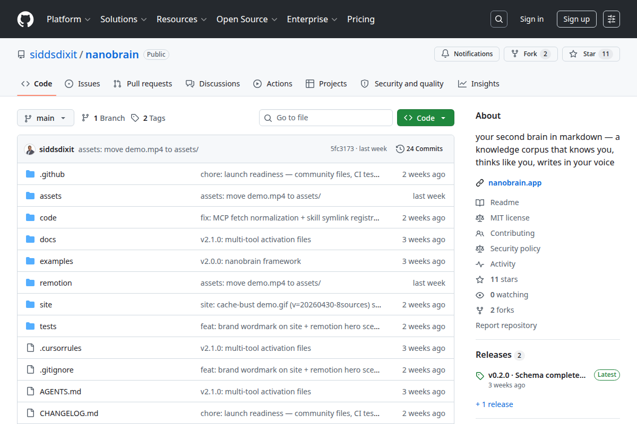Click the repository icon beside siddsdixit

tap(21, 55)
